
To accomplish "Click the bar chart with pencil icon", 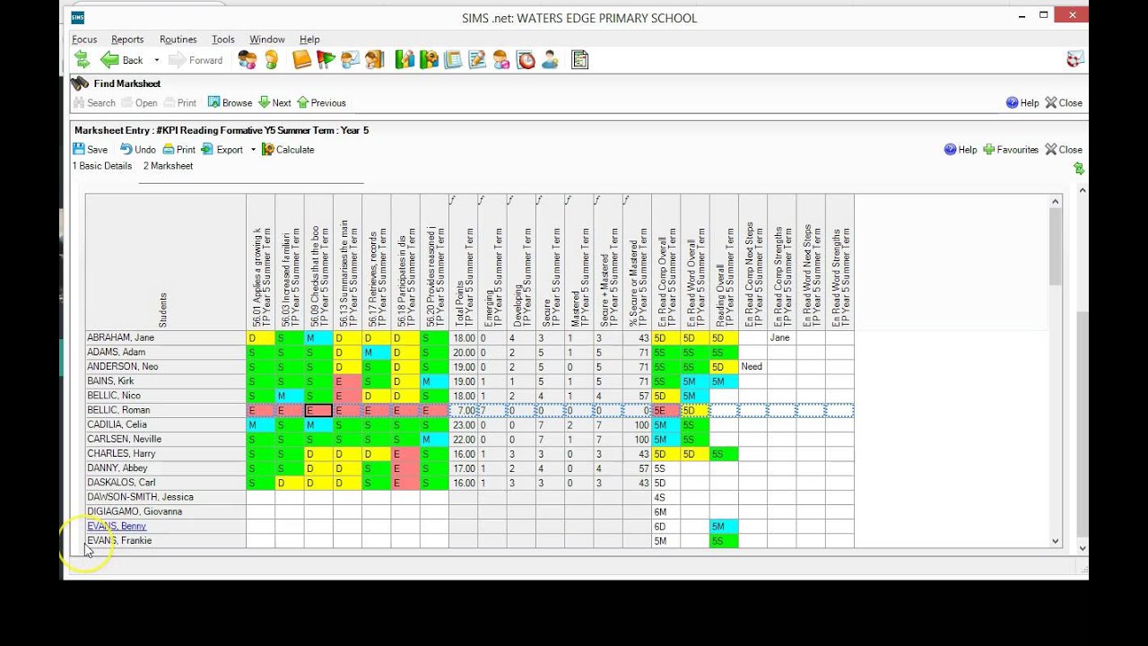I will 405,60.
